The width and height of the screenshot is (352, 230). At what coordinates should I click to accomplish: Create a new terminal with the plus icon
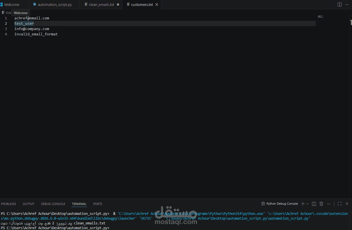(x=303, y=204)
